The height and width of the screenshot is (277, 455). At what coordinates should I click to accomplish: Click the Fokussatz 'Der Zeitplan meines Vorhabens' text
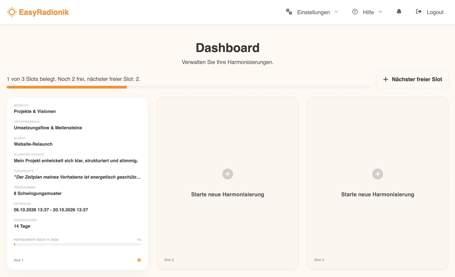click(77, 177)
